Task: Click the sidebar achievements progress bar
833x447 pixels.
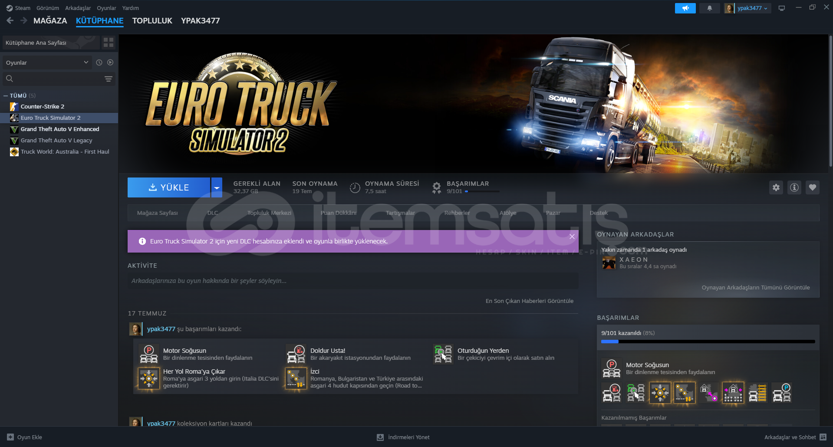Action: (708, 342)
